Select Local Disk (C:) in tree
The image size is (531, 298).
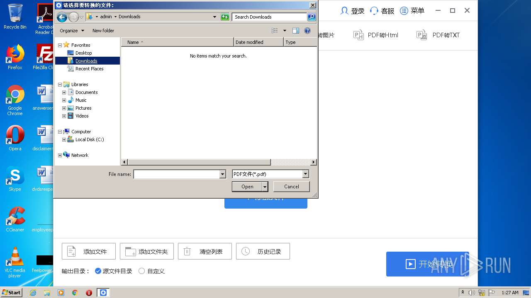tap(89, 139)
